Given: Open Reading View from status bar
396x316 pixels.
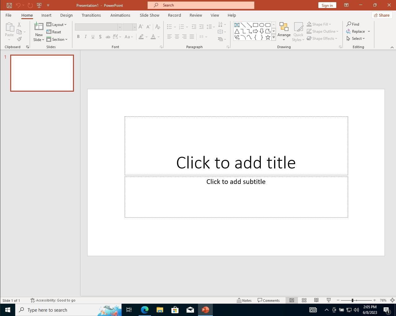Looking at the screenshot, I should 316,300.
